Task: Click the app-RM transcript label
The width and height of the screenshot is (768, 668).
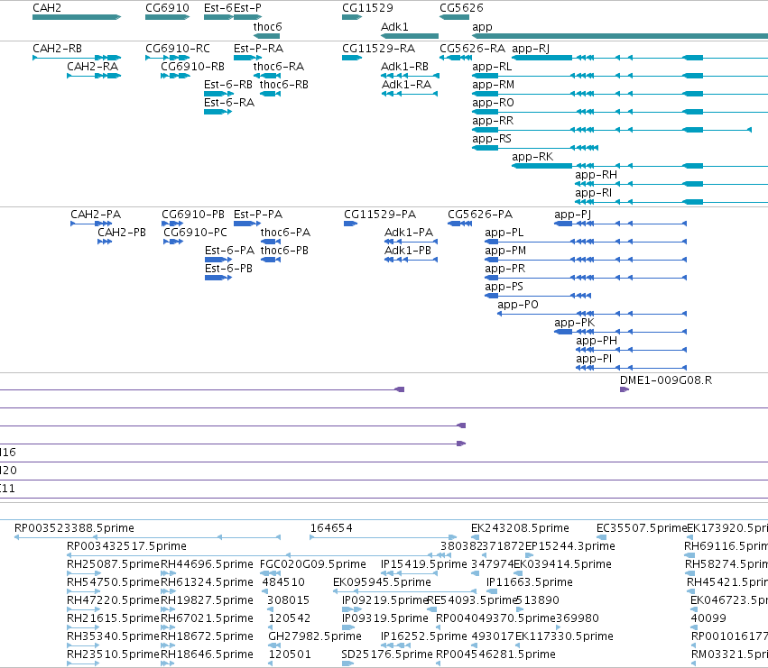Action: click(x=494, y=85)
